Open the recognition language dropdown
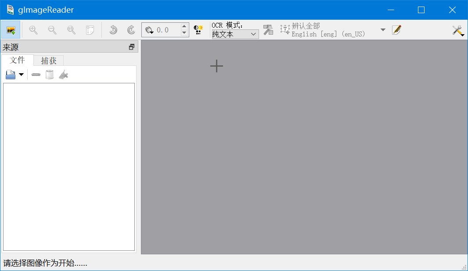 [x=382, y=30]
